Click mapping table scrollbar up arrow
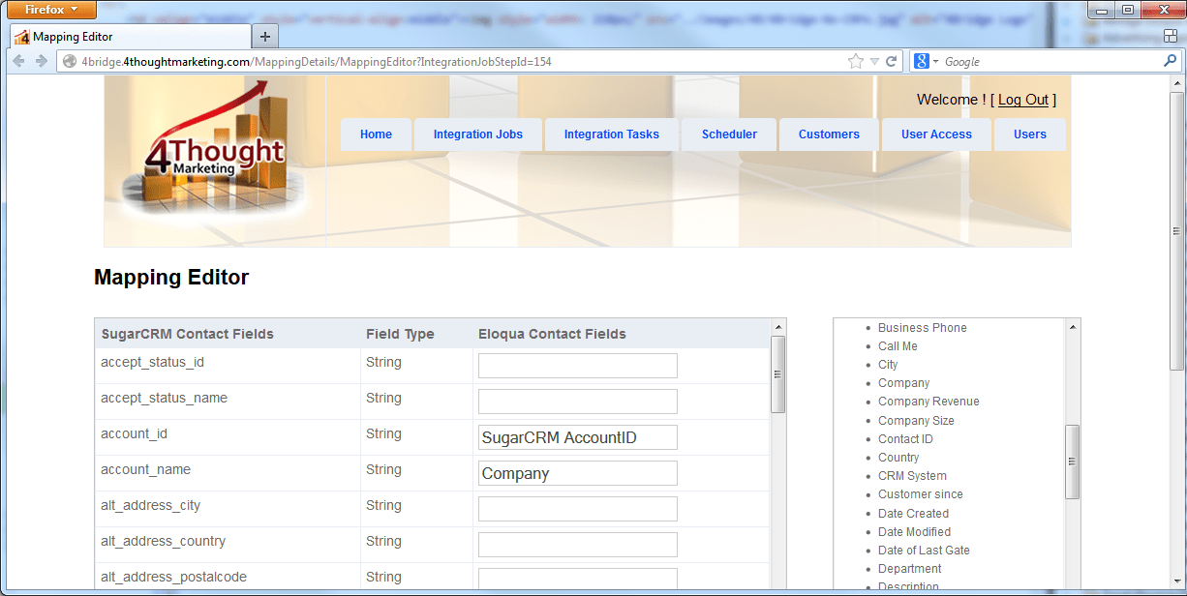Image resolution: width=1187 pixels, height=596 pixels. [x=778, y=327]
